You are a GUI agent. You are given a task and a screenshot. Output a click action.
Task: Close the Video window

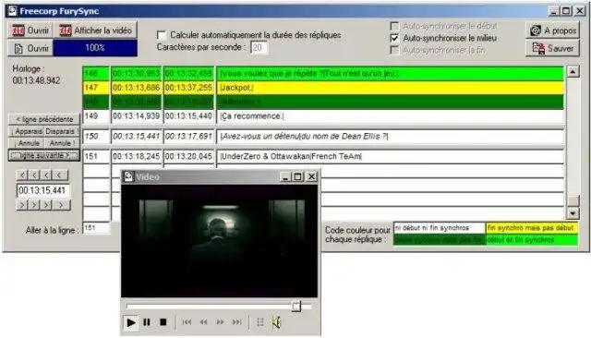pyautogui.click(x=311, y=176)
